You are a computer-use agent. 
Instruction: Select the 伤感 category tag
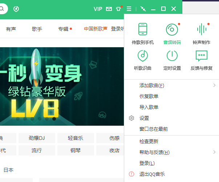[x=110, y=138]
